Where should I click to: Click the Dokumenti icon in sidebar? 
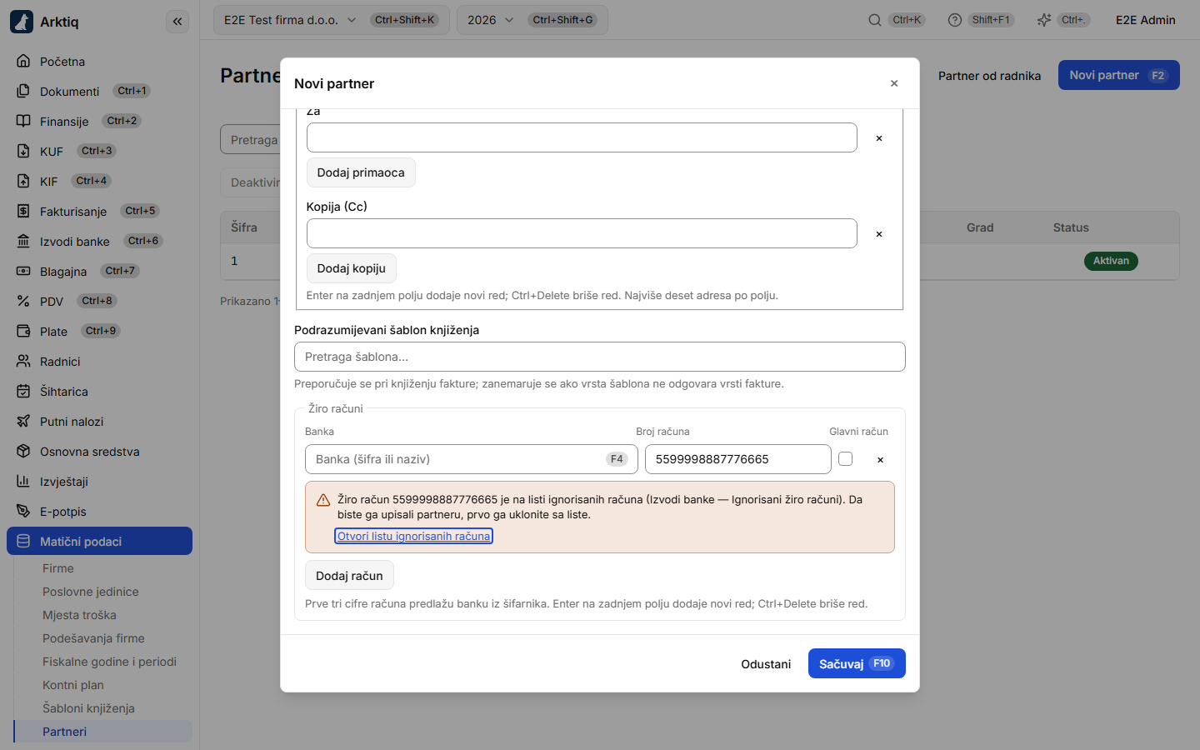click(x=23, y=92)
